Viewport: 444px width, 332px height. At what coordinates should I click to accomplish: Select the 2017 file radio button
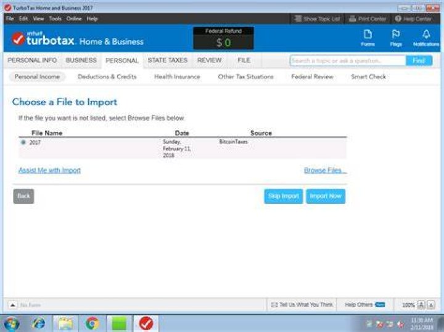23,142
